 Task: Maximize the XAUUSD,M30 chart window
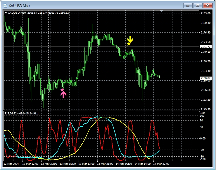198,5
